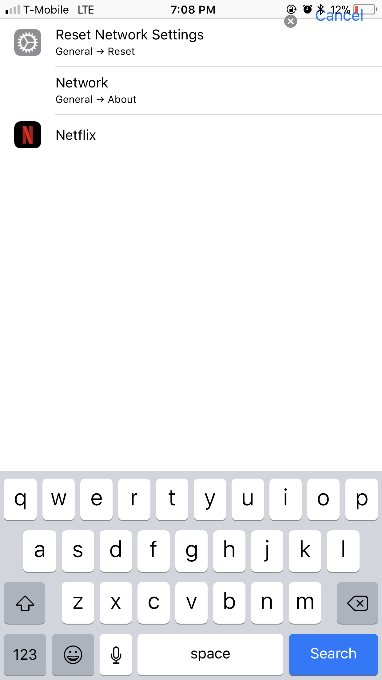Switch to the 123 number keyboard

tap(25, 654)
